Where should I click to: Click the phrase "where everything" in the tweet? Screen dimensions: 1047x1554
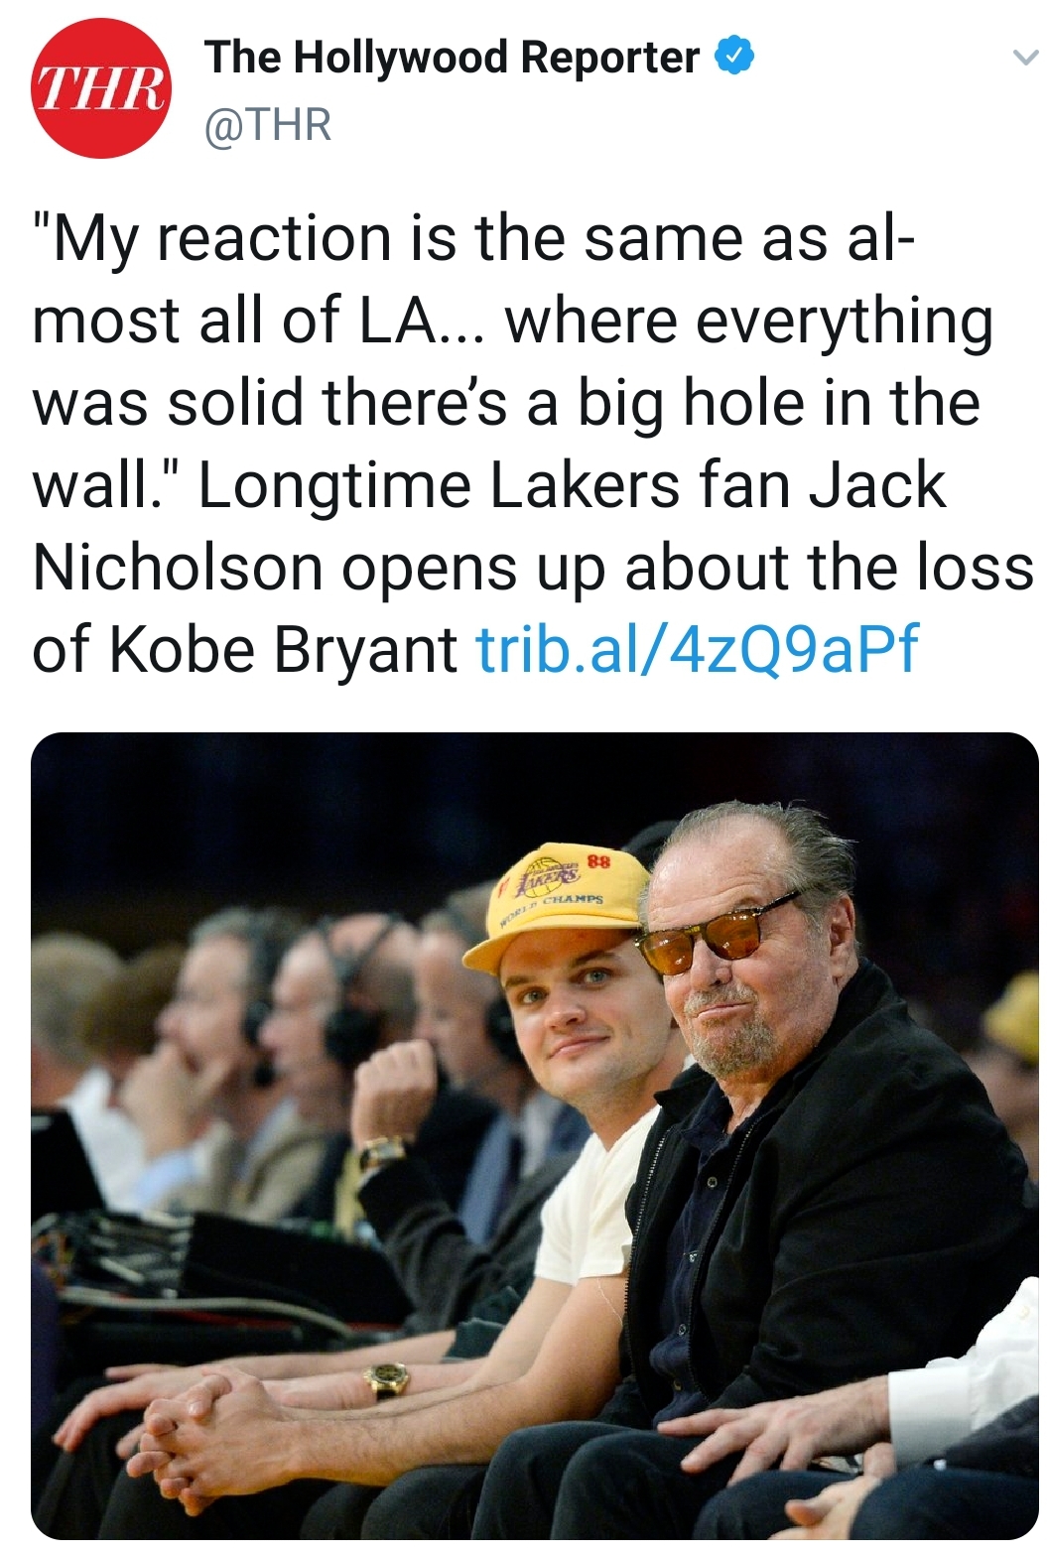(x=749, y=322)
